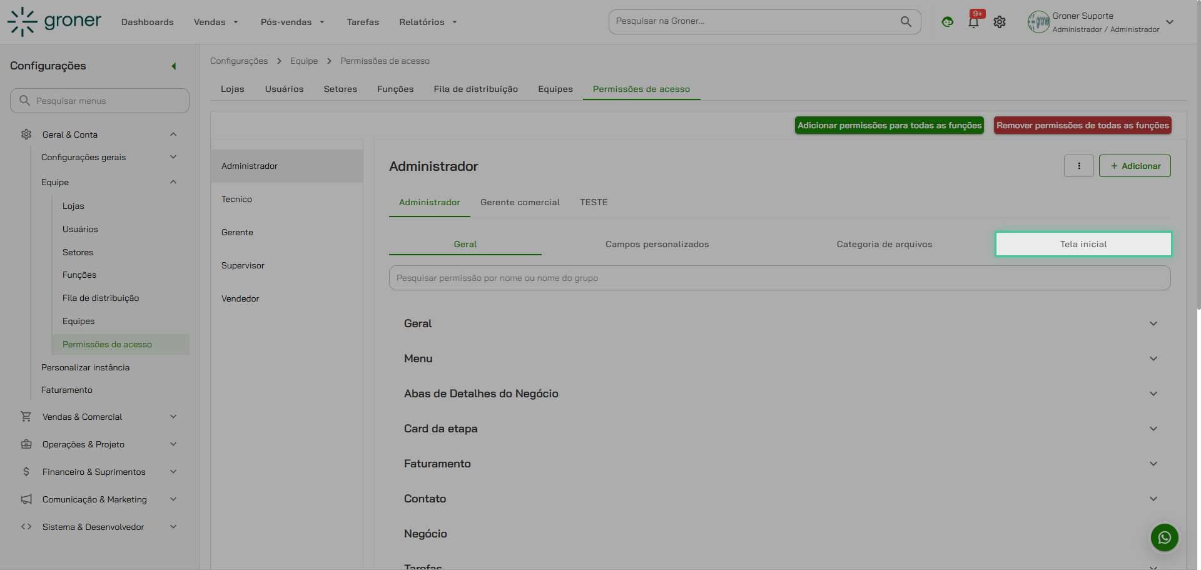
Task: Click the search magnifier icon
Action: 906,21
